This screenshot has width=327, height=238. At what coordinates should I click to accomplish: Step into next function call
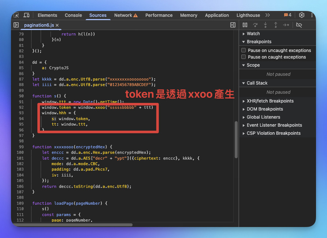coord(265,25)
